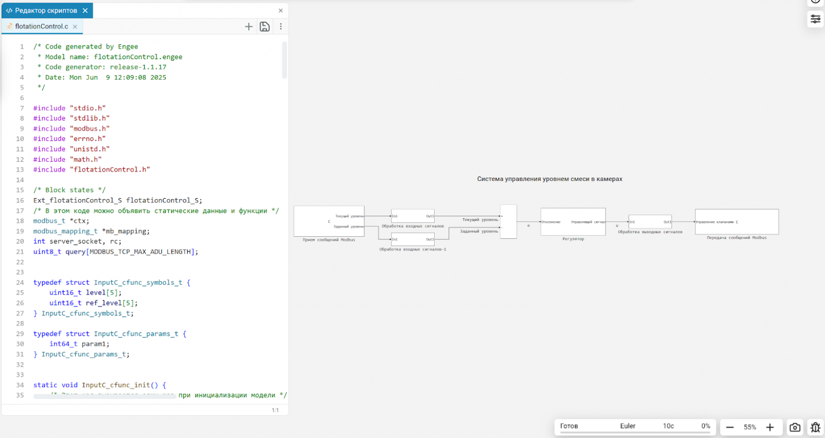The height and width of the screenshot is (438, 825).
Task: Close the script editor panel
Action: (281, 11)
